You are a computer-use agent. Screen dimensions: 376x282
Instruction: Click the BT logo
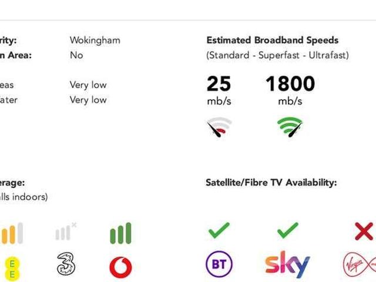tap(219, 264)
